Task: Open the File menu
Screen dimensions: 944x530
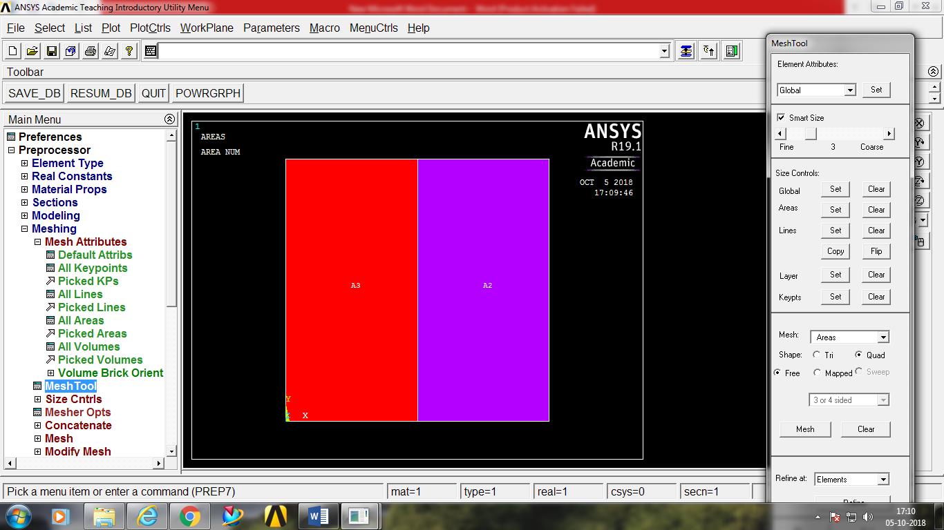Action: [15, 28]
